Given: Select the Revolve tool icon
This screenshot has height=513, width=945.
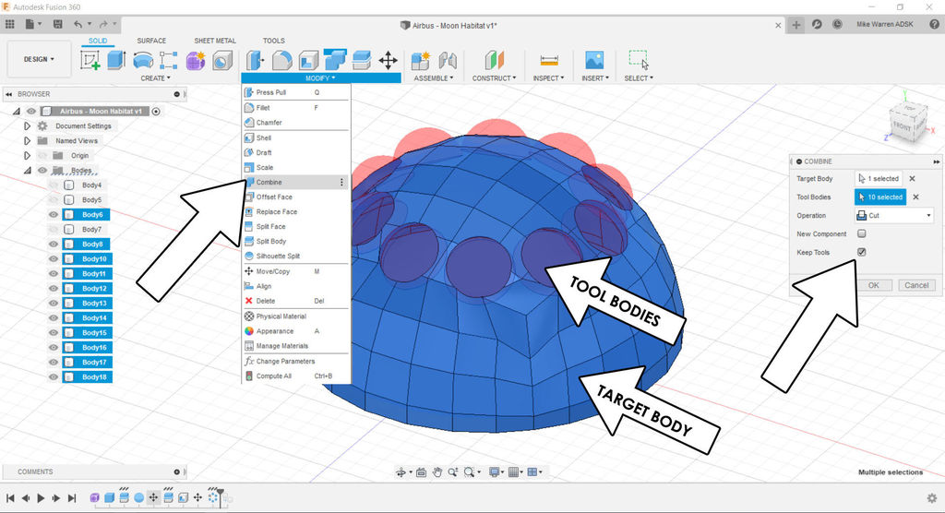Looking at the screenshot, I should point(143,60).
